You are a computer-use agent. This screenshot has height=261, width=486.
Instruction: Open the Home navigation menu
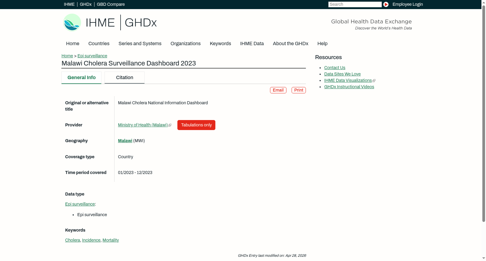pyautogui.click(x=73, y=44)
